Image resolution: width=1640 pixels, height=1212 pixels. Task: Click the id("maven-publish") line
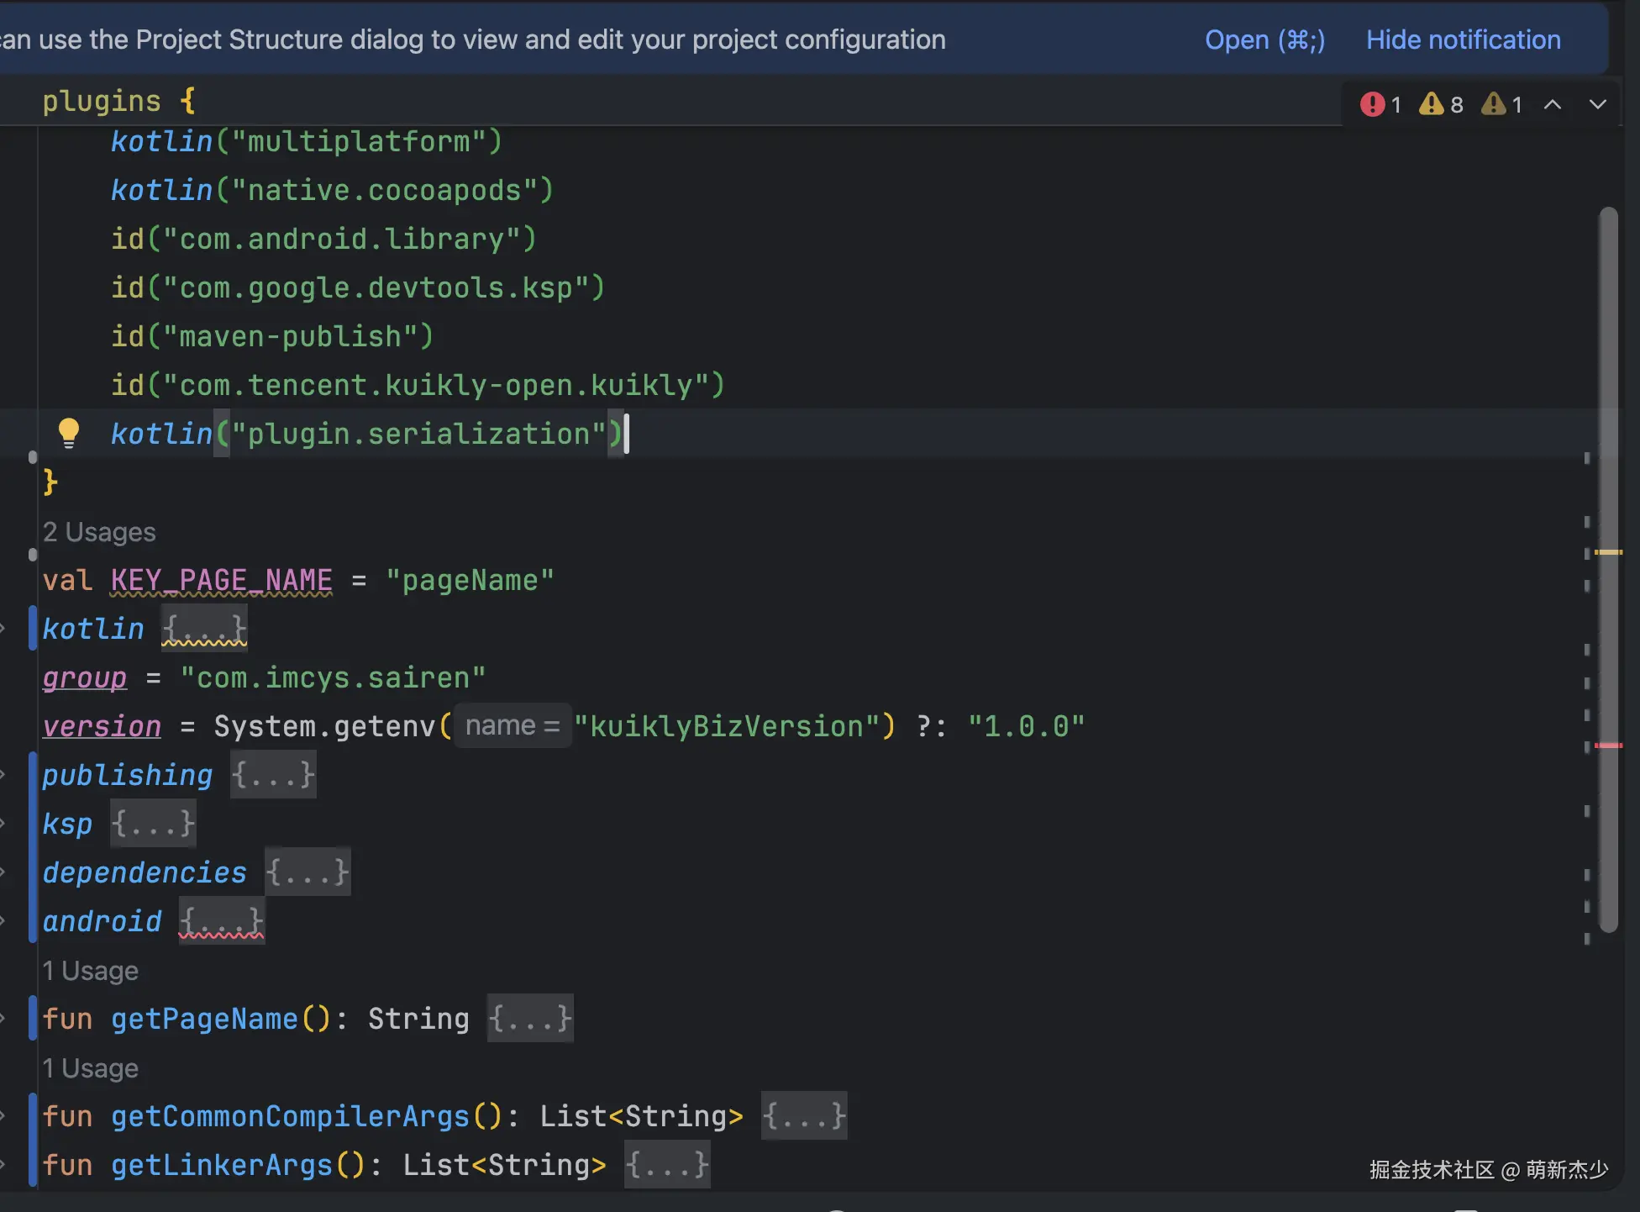(x=272, y=335)
